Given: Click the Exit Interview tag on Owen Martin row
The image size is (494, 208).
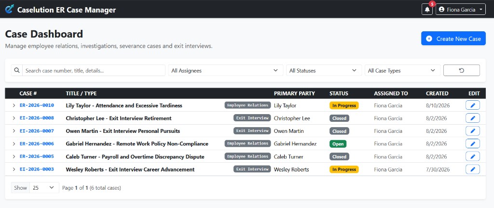Looking at the screenshot, I should pos(252,130).
